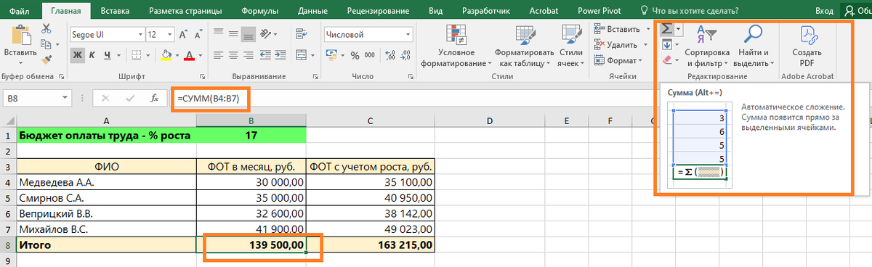Open Форматировать как таблицу menu
This screenshot has width=872, height=267.
click(524, 46)
